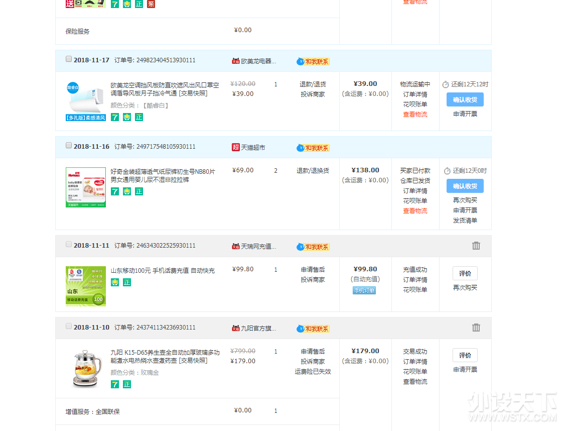Viewport: 566px width, 431px height.
Task: Click 查看物流 in red for the Huggies diapers order
Action: [415, 211]
